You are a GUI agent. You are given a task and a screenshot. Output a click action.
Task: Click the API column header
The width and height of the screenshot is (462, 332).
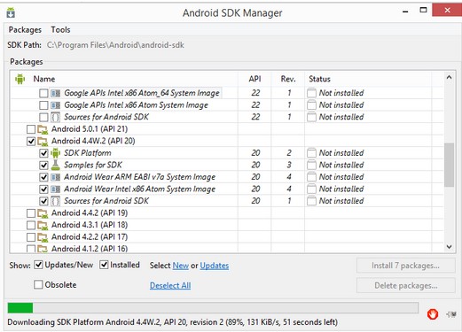click(254, 79)
